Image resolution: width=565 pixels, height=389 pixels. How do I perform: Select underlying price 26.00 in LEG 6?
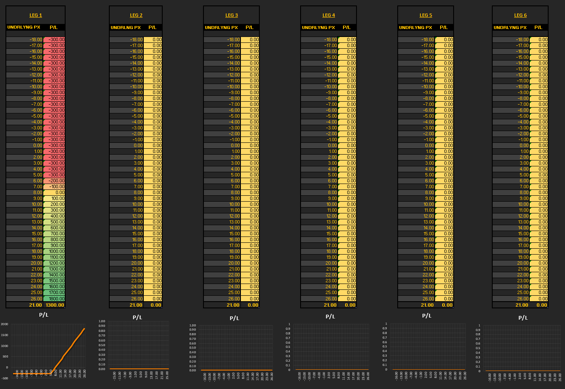pyautogui.click(x=511, y=299)
